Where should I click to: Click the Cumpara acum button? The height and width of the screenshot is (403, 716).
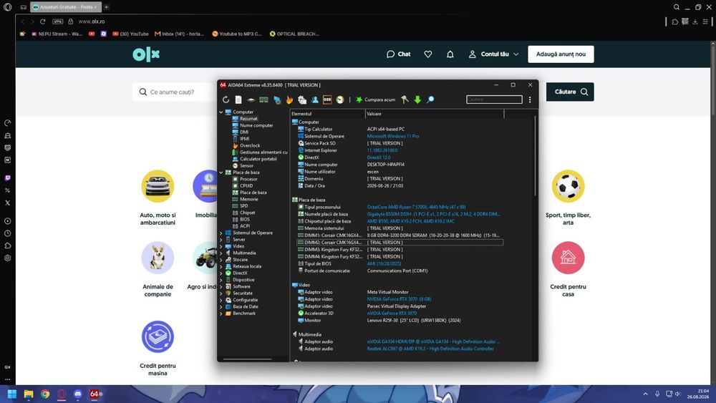375,99
